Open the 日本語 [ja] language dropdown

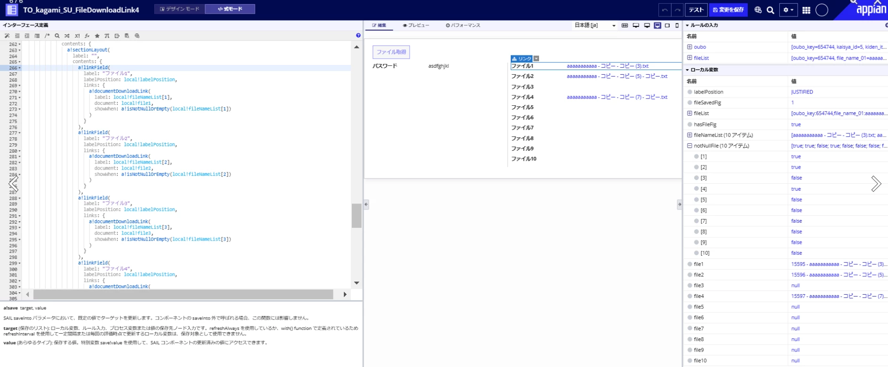pos(595,25)
